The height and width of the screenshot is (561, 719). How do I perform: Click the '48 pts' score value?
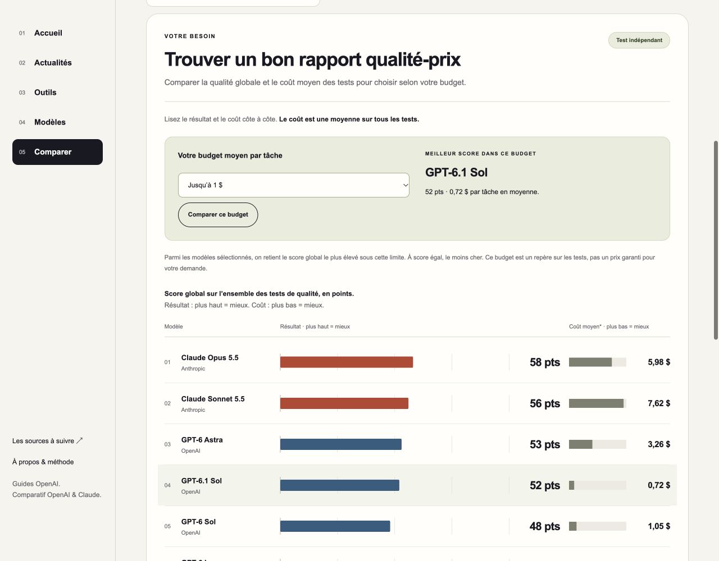(545, 526)
